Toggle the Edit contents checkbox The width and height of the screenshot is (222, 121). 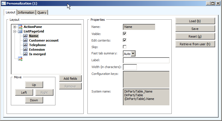(x=125, y=40)
